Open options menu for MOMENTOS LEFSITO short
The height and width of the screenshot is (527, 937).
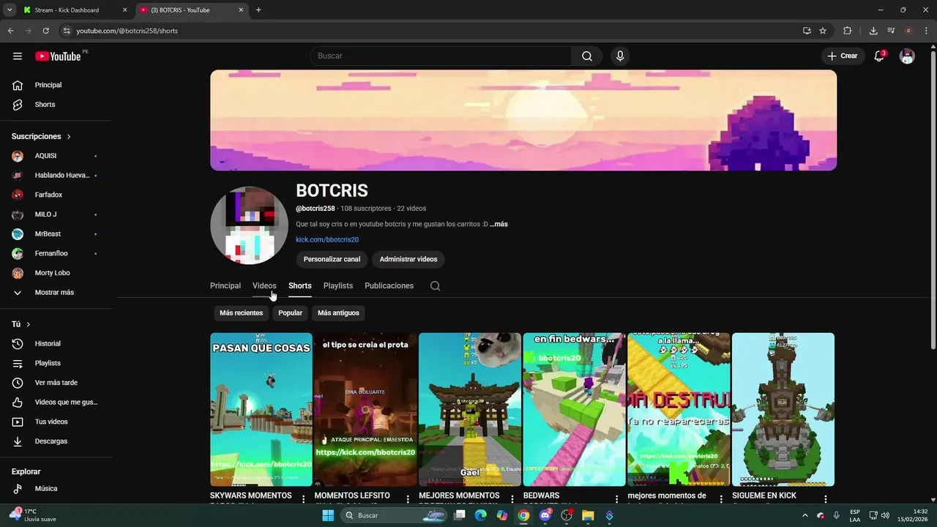coord(408,498)
